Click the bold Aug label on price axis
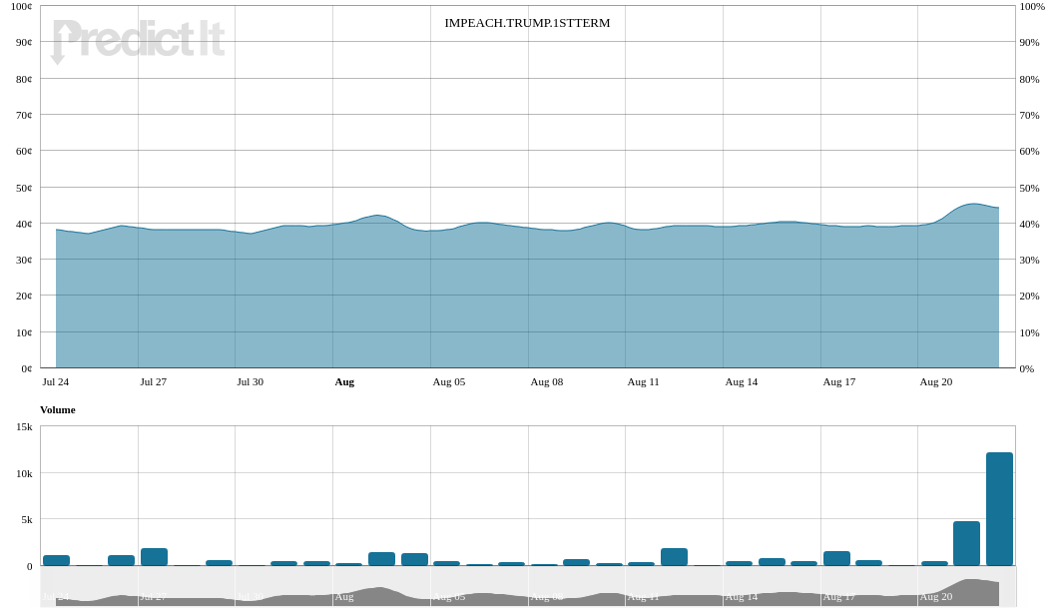 point(344,381)
